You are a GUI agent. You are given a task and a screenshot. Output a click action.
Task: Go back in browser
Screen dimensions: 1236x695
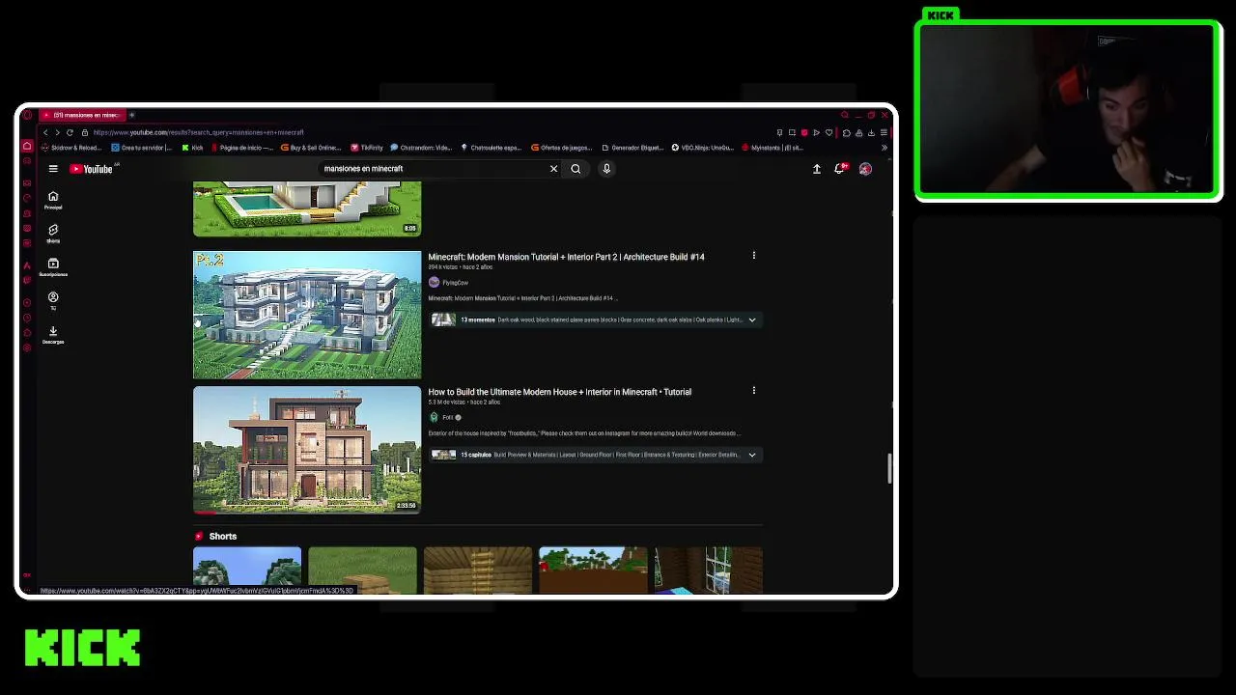45,132
